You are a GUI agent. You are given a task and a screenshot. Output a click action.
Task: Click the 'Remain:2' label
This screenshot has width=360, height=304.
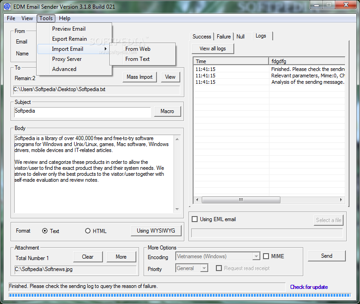pyautogui.click(x=25, y=78)
